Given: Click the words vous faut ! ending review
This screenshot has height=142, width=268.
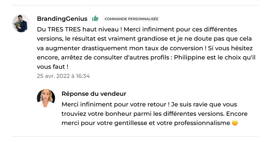Looking at the screenshot, I should tap(53, 67).
